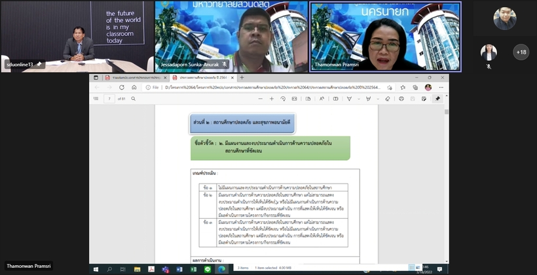Switch to the first PDF browser tab
Screen dimensions: 537x275
[136, 78]
